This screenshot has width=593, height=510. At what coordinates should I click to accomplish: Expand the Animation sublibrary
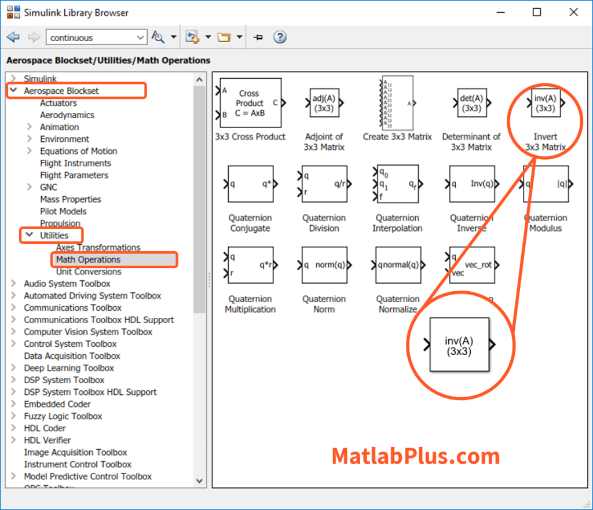tap(29, 127)
